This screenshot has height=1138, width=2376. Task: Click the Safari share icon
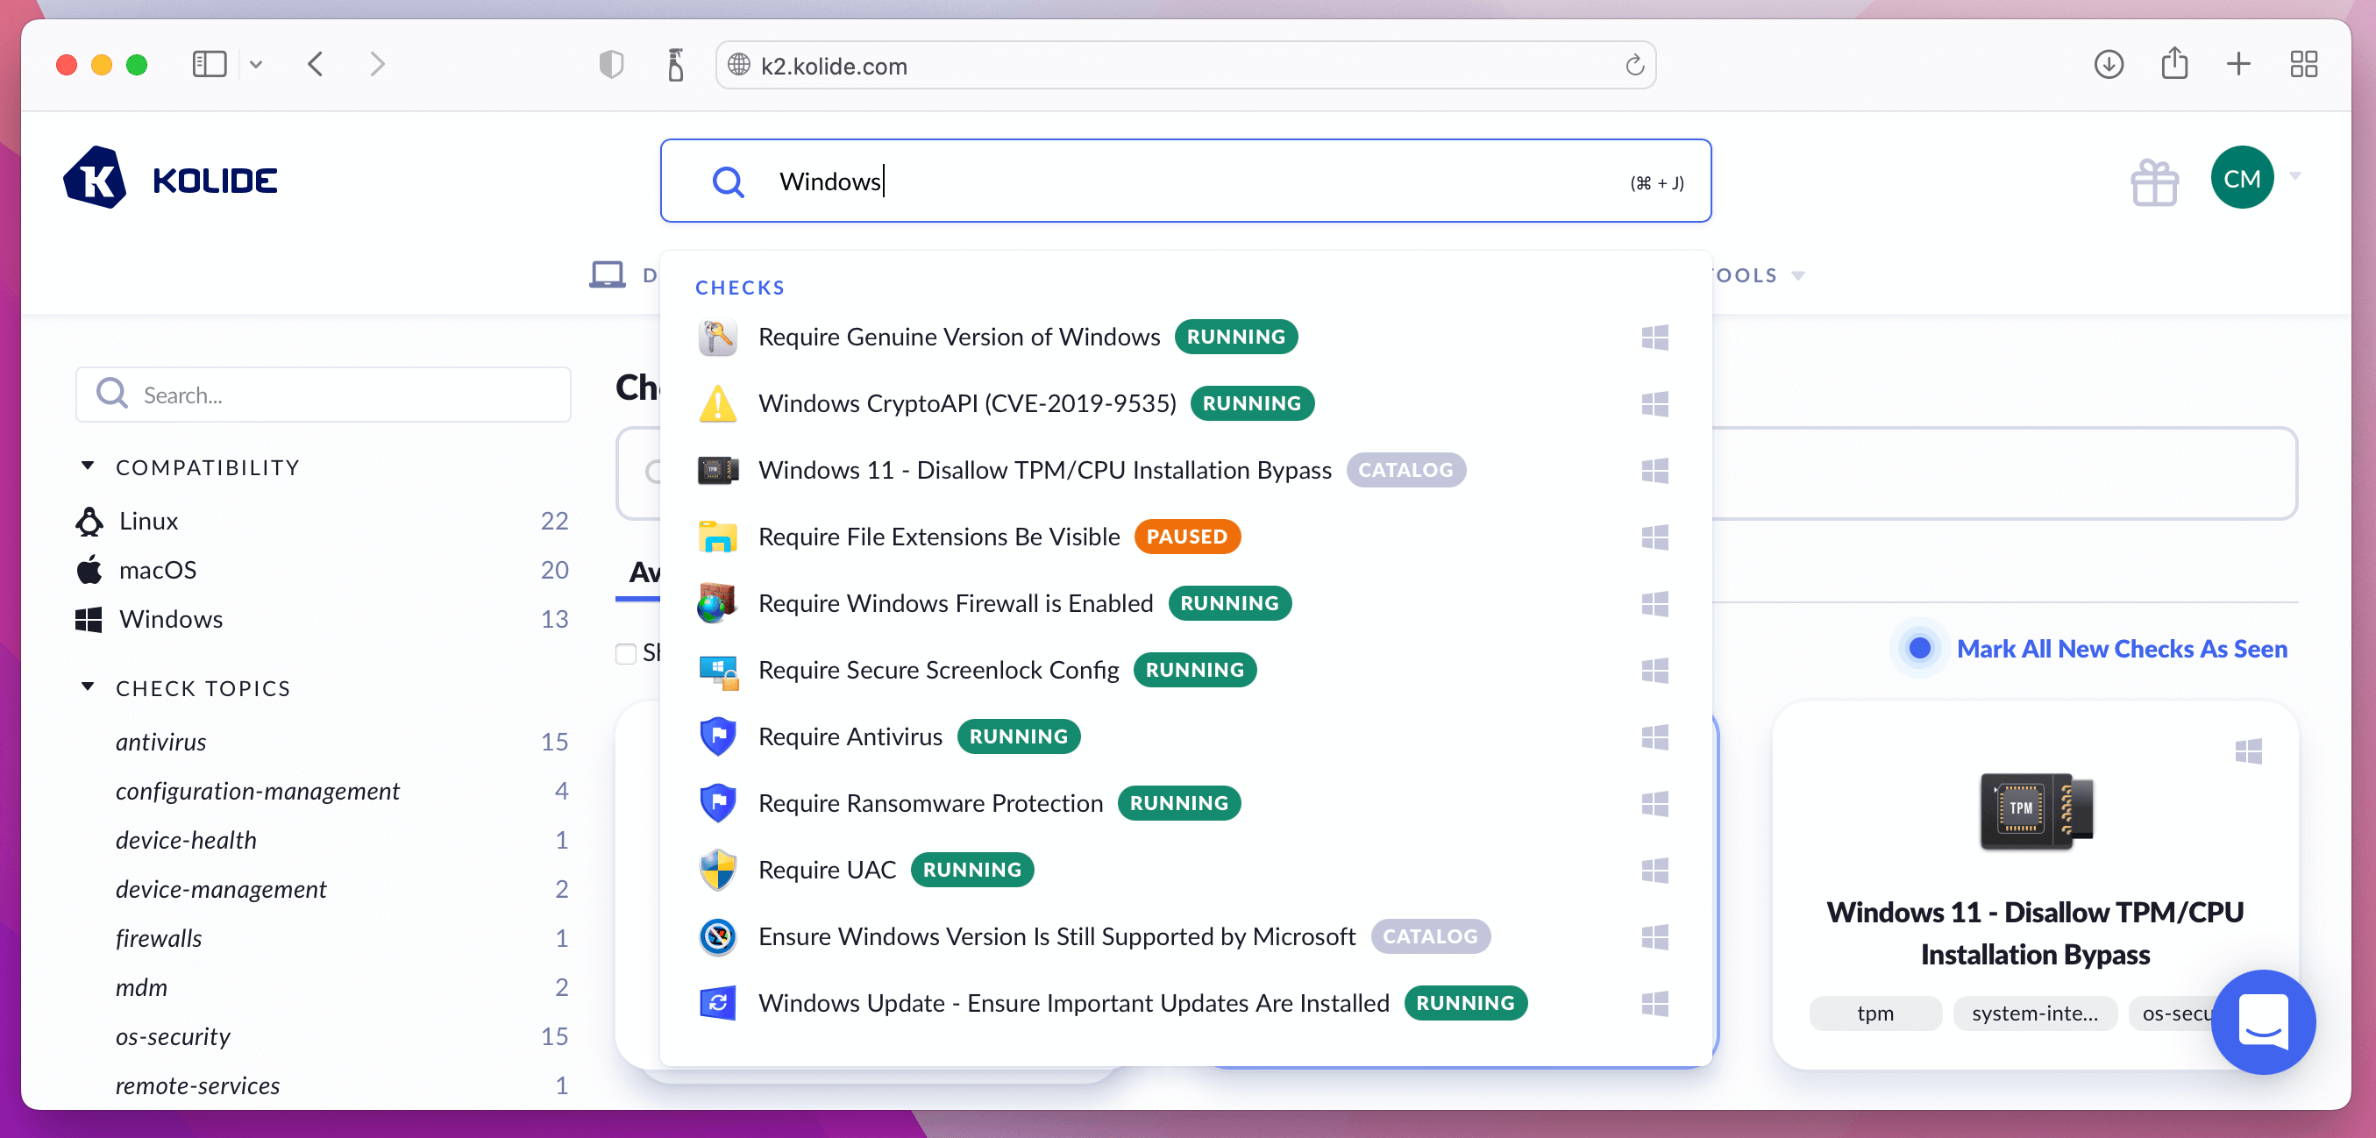point(2174,65)
